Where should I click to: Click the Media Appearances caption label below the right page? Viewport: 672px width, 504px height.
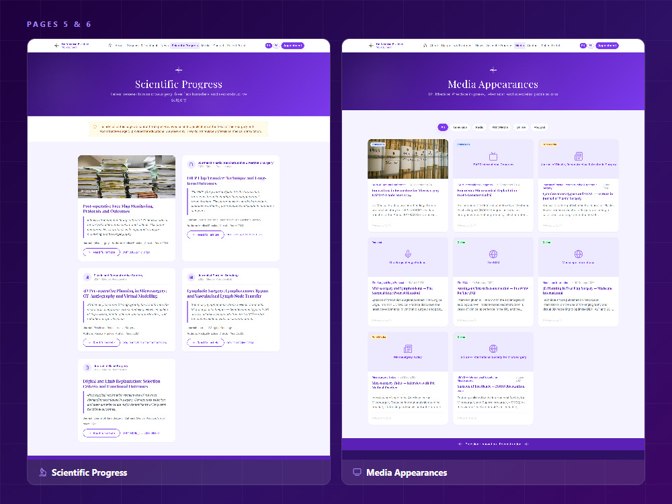407,472
